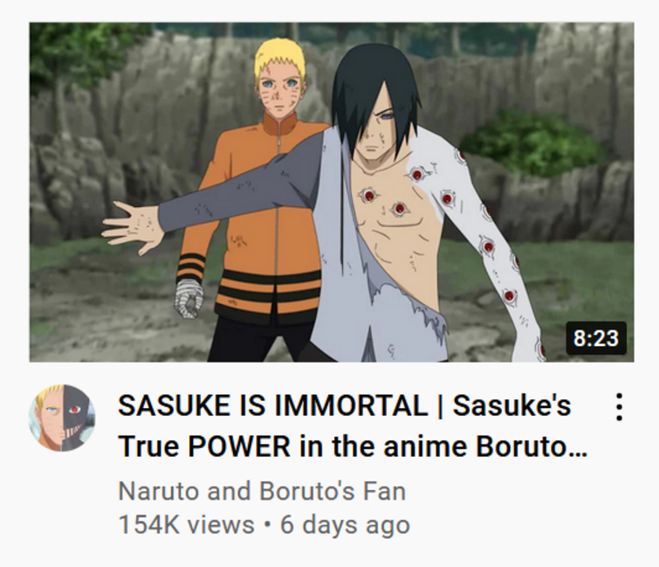This screenshot has height=567, width=659.
Task: Visit the Naruto and Boruto's Fan channel name
Action: point(262,491)
